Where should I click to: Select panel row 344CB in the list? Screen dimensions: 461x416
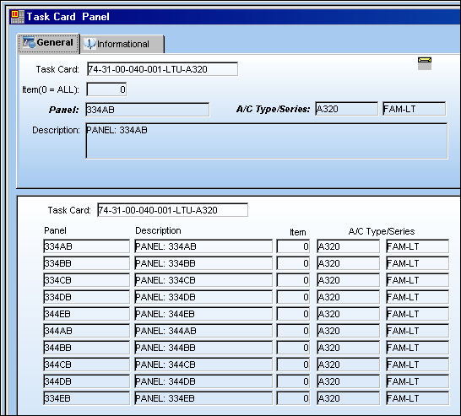(x=86, y=365)
